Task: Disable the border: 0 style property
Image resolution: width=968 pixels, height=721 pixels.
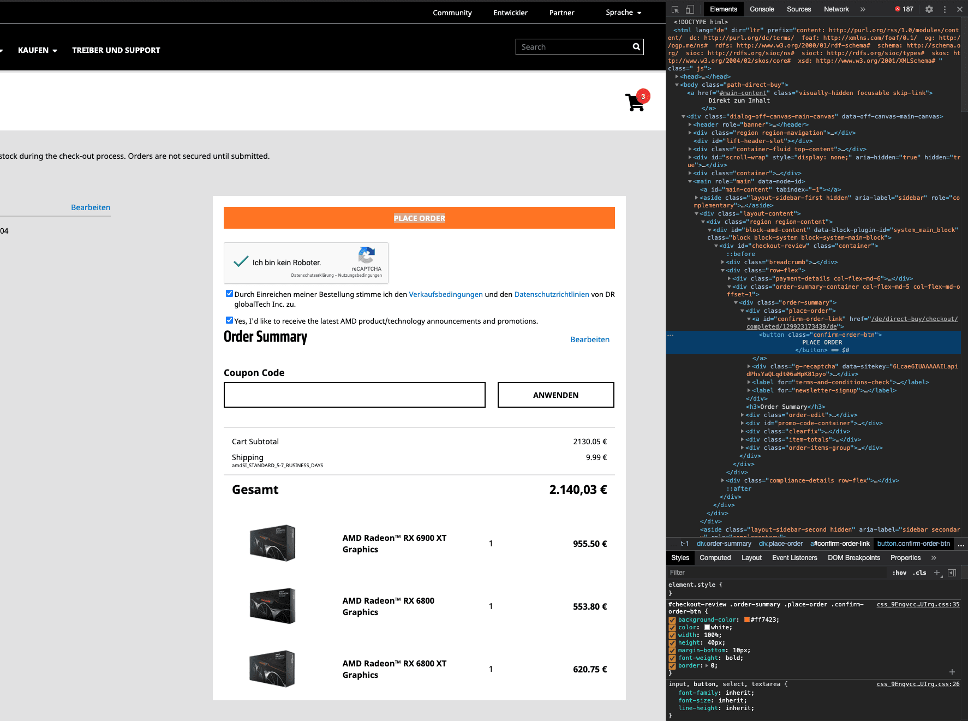Action: tap(672, 666)
